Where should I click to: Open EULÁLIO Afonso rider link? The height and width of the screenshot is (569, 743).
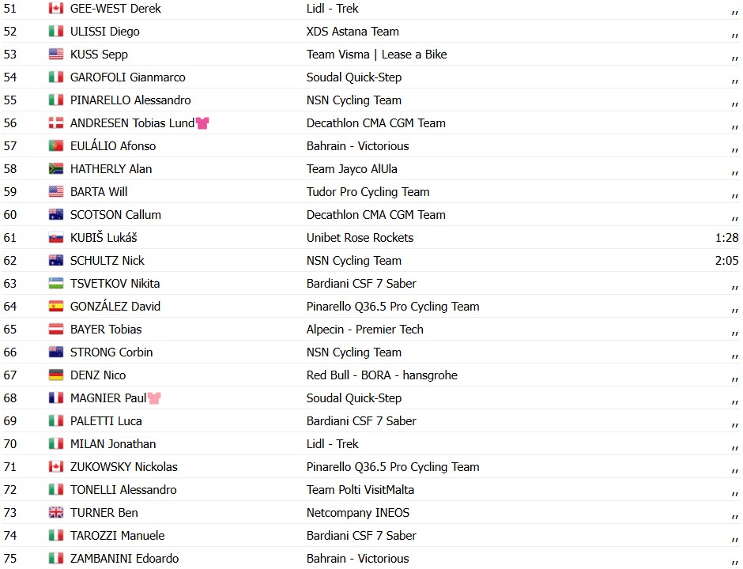(x=113, y=146)
